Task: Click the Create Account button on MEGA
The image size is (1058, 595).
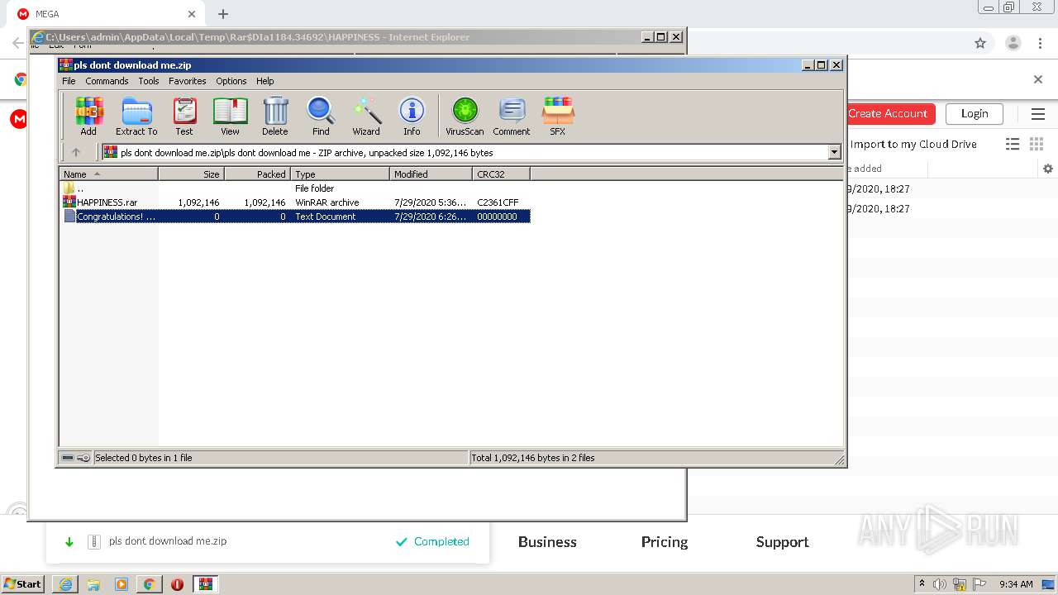Action: click(x=888, y=114)
